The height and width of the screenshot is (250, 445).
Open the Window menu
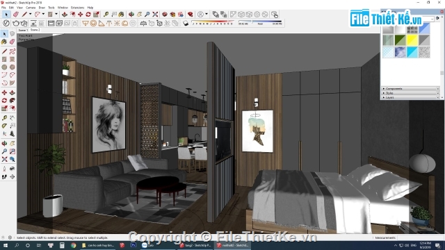[x=63, y=8]
